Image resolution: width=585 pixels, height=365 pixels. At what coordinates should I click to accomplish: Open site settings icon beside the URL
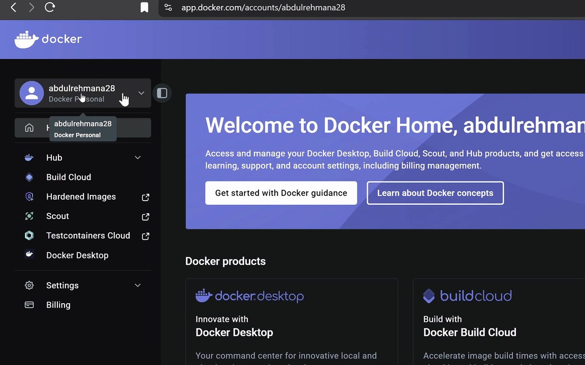[x=168, y=8]
